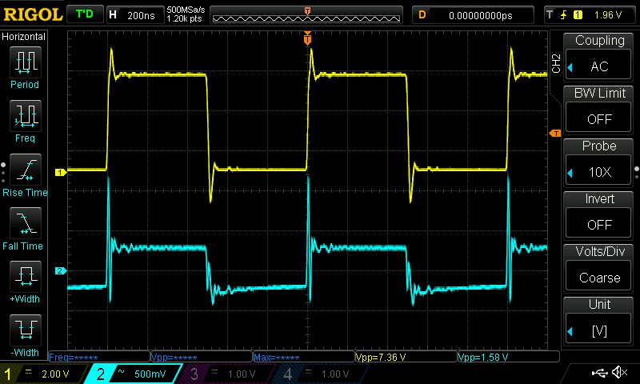The height and width of the screenshot is (384, 640).
Task: Click the Horizontal menu header
Action: [x=24, y=37]
